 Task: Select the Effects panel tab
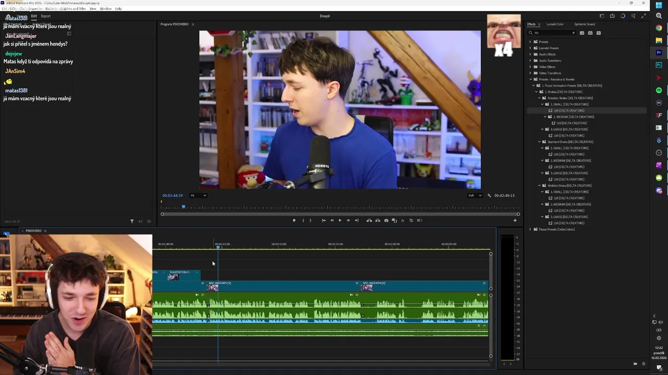pyautogui.click(x=531, y=24)
